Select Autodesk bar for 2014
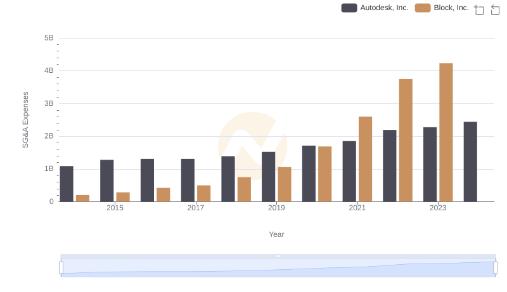Screen dimensions: 507x292 [67, 184]
